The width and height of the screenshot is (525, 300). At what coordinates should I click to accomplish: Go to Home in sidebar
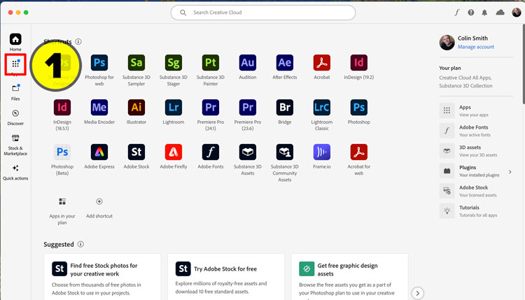coord(15,42)
